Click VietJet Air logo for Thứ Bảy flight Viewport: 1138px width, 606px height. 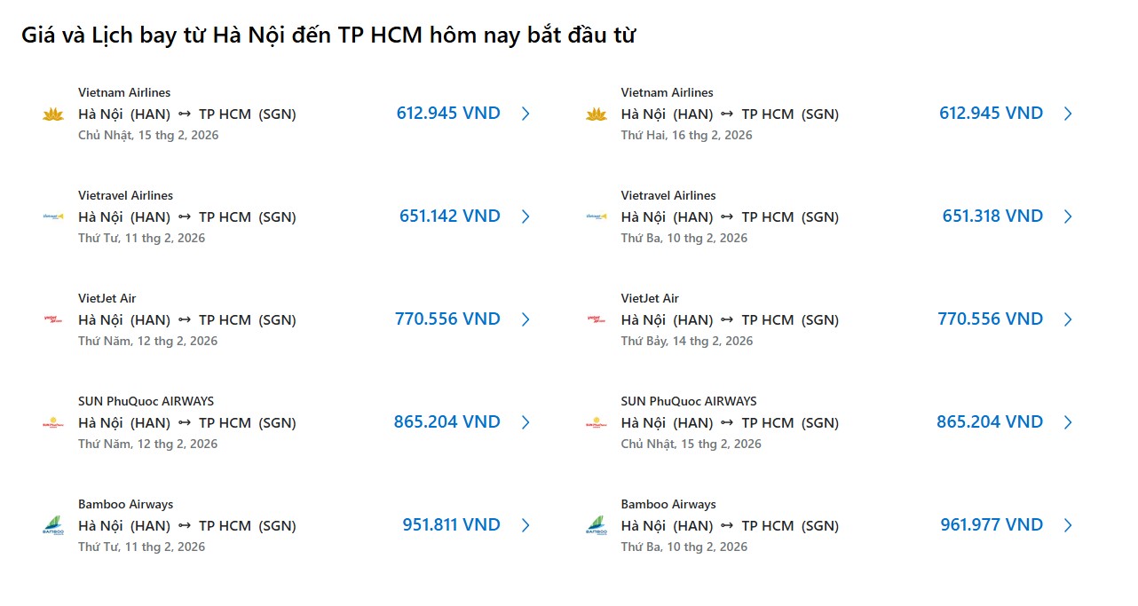tap(596, 319)
